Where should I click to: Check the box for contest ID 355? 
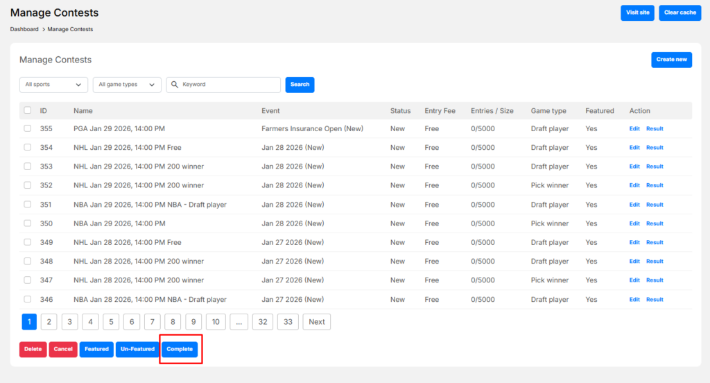pyautogui.click(x=28, y=128)
